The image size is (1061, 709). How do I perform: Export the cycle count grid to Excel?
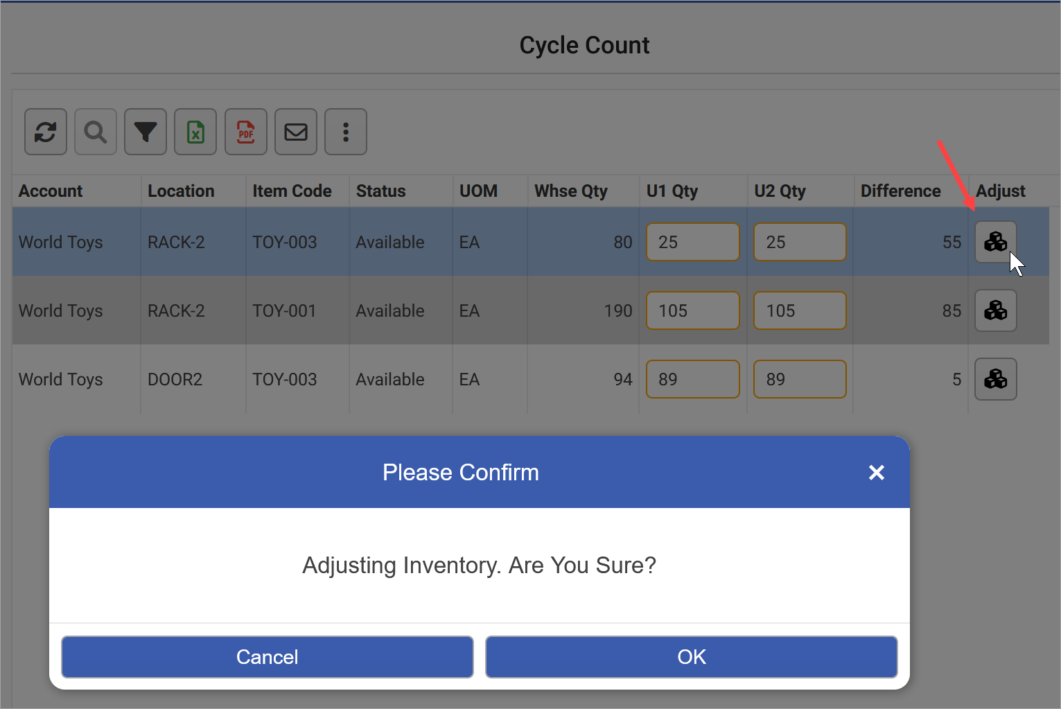coord(195,132)
